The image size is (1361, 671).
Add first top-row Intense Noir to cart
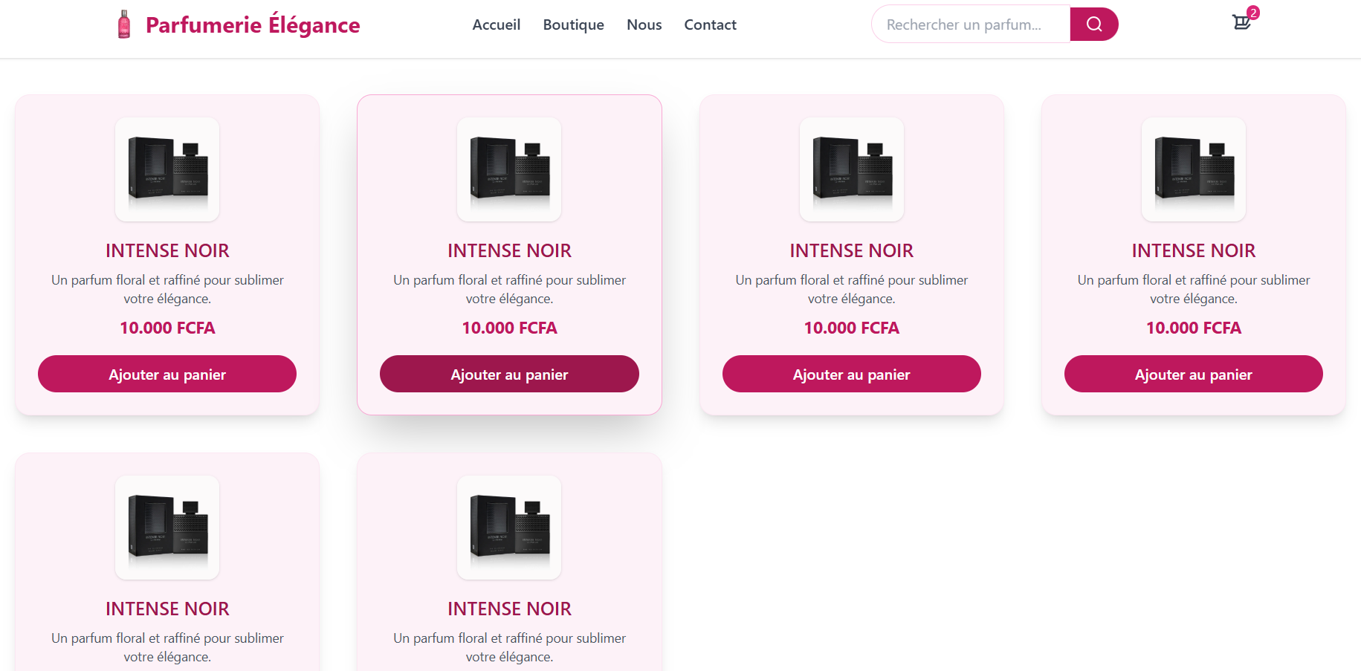[x=167, y=374]
